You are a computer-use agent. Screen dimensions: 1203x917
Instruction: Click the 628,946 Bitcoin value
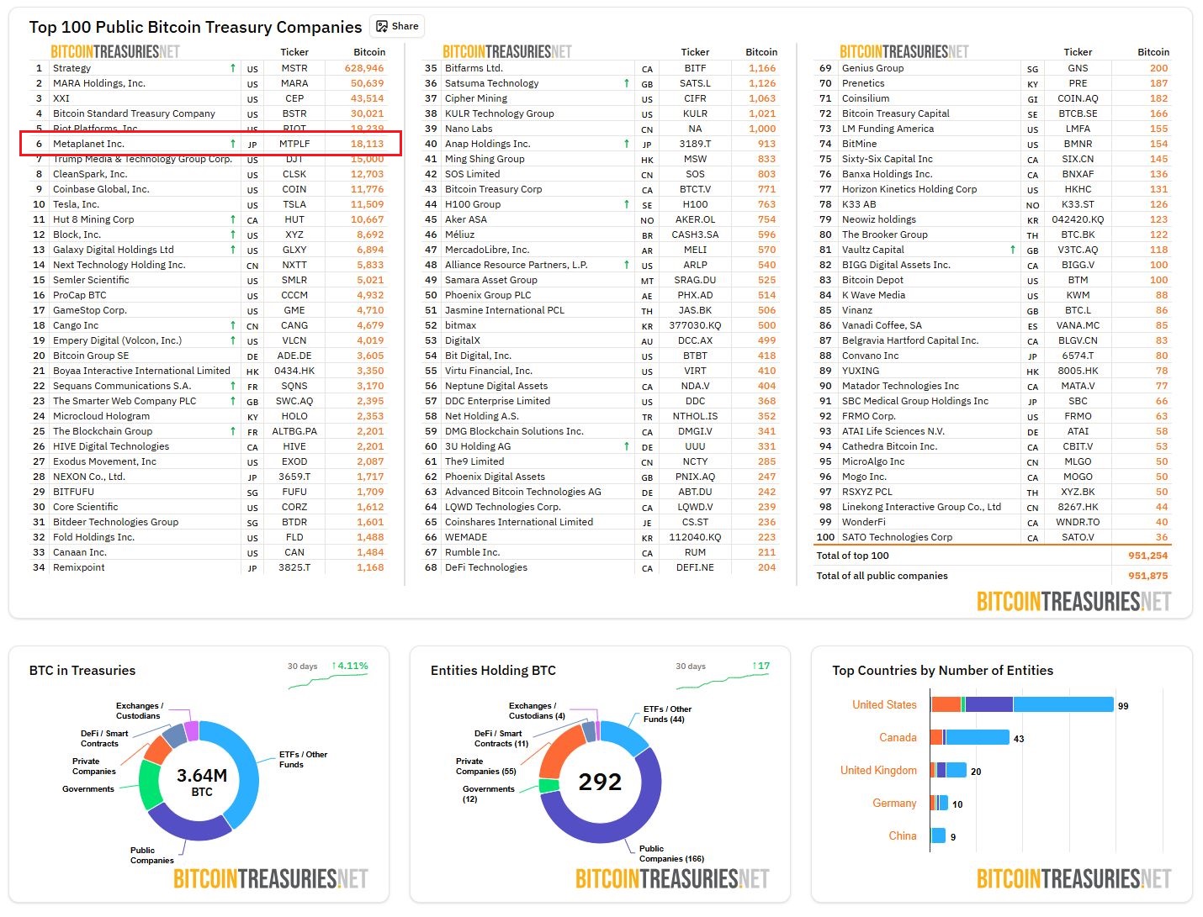click(x=364, y=68)
